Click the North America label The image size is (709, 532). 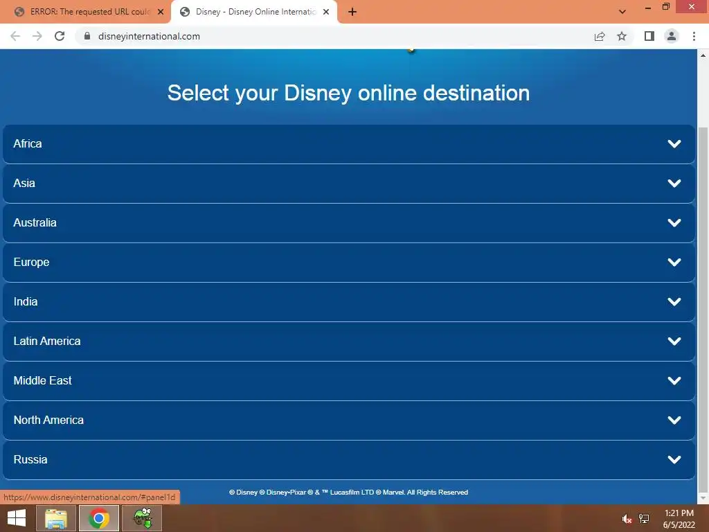[x=48, y=420]
